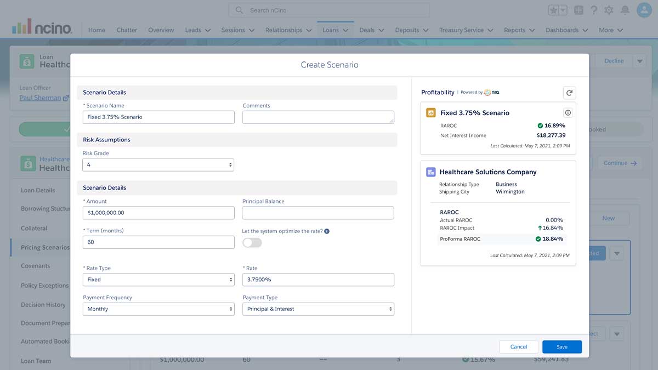Click the New button behind the dialog
The image size is (658, 370).
point(609,218)
